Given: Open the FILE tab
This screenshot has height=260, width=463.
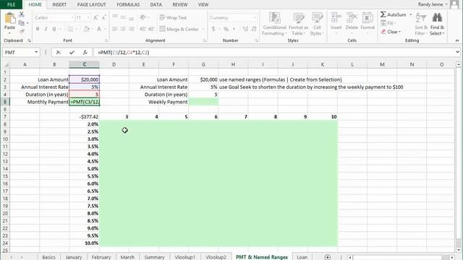Looking at the screenshot, I should point(11,4).
